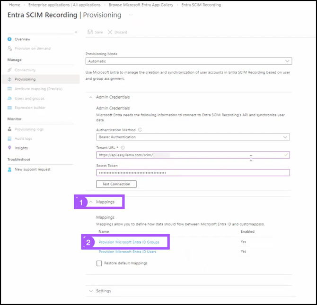Viewport: 317px width, 305px height.
Task: Click the Authentication Method info icon
Action: point(140,130)
